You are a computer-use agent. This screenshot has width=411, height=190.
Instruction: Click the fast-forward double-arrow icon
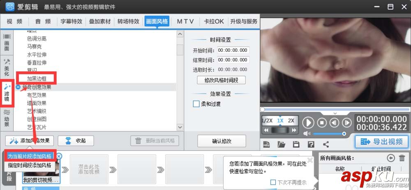[294, 130]
